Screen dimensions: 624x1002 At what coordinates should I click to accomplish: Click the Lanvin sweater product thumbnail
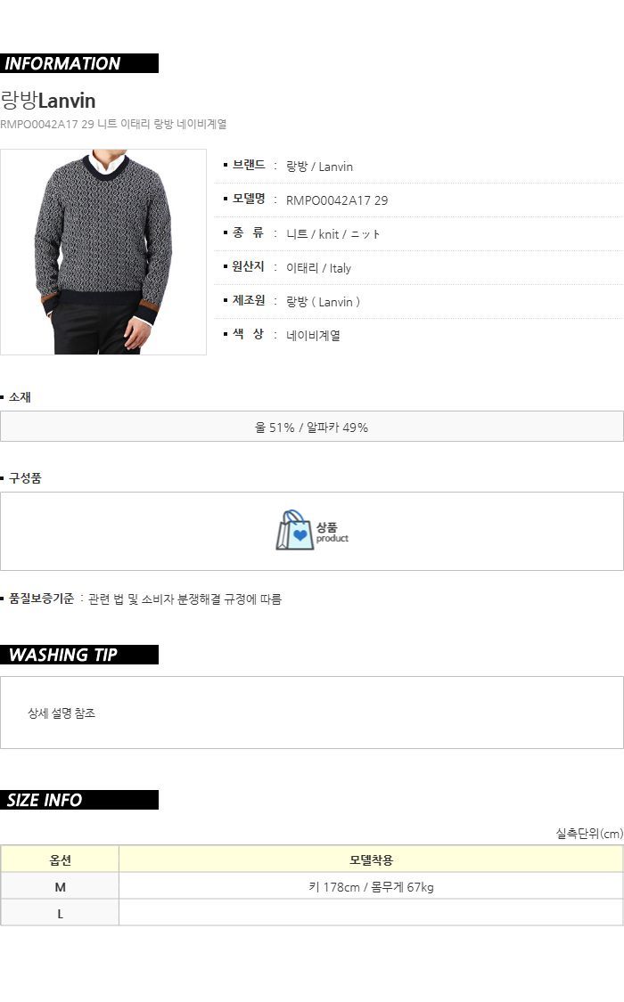103,252
